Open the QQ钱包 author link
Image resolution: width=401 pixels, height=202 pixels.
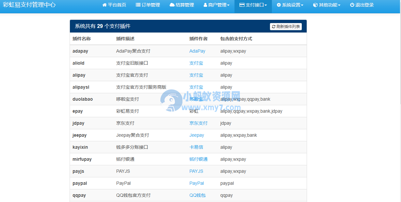coord(197,195)
